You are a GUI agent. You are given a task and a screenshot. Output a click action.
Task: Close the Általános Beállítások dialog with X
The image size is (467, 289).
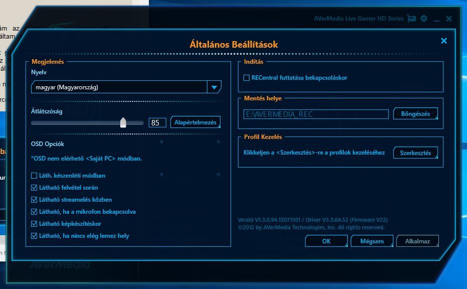pyautogui.click(x=444, y=41)
